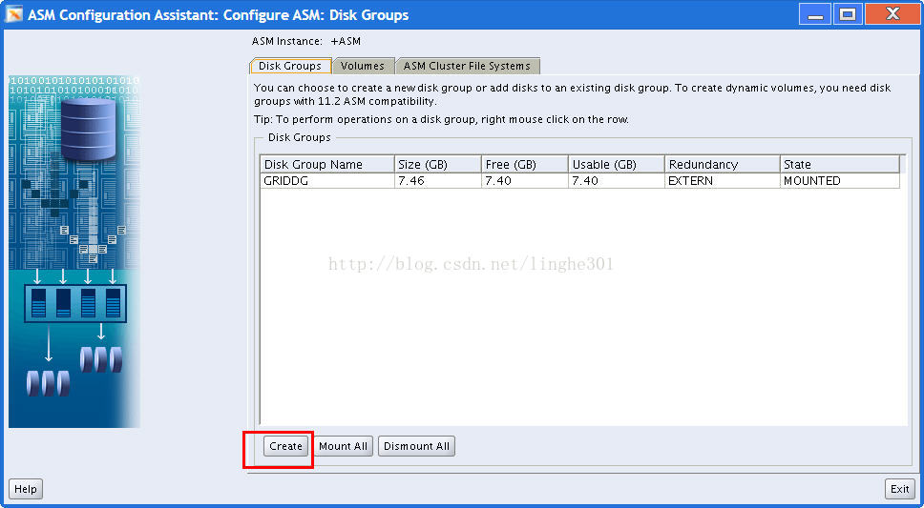Open Help for the assistant
Image resolution: width=924 pixels, height=508 pixels.
coord(26,489)
